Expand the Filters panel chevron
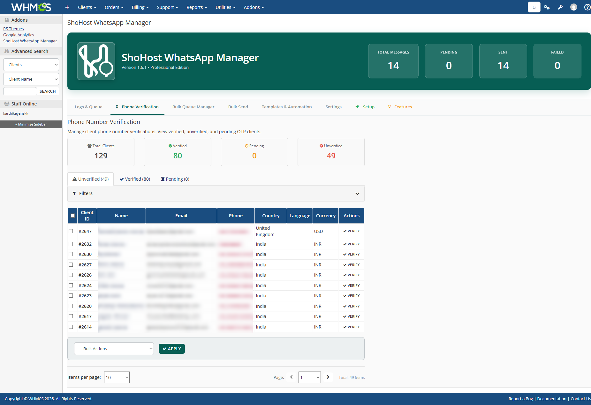This screenshot has height=405, width=591. point(357,193)
